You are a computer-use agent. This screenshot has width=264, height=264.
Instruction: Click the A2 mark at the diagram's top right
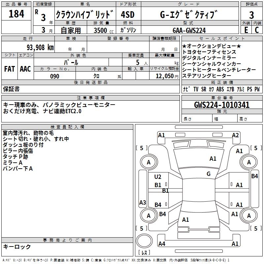(x=235, y=135)
